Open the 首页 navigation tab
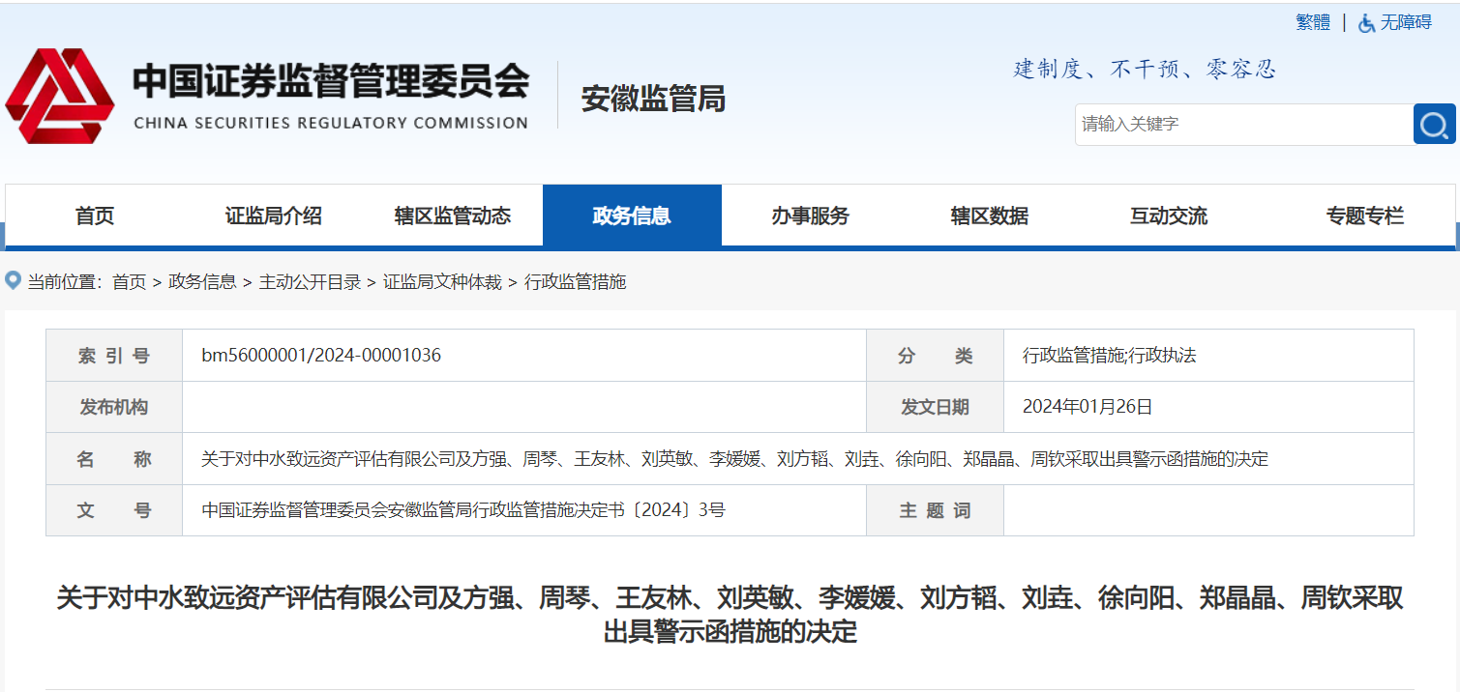 coord(95,216)
